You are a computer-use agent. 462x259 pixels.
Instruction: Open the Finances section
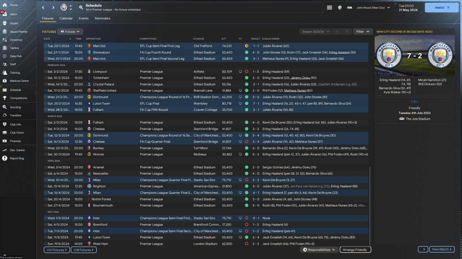(x=5, y=141)
